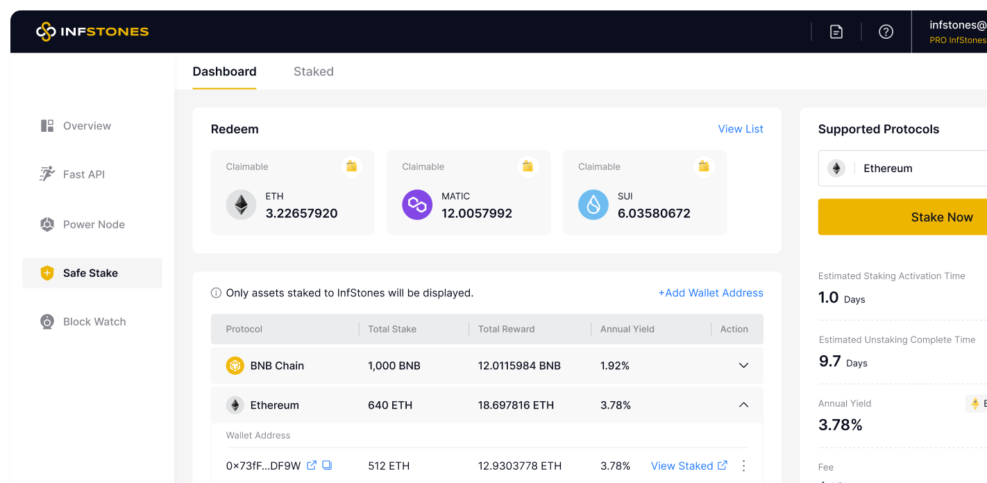Open the three-dot menu for the 512 ETH wallet
This screenshot has height=483, width=987.
tap(744, 466)
